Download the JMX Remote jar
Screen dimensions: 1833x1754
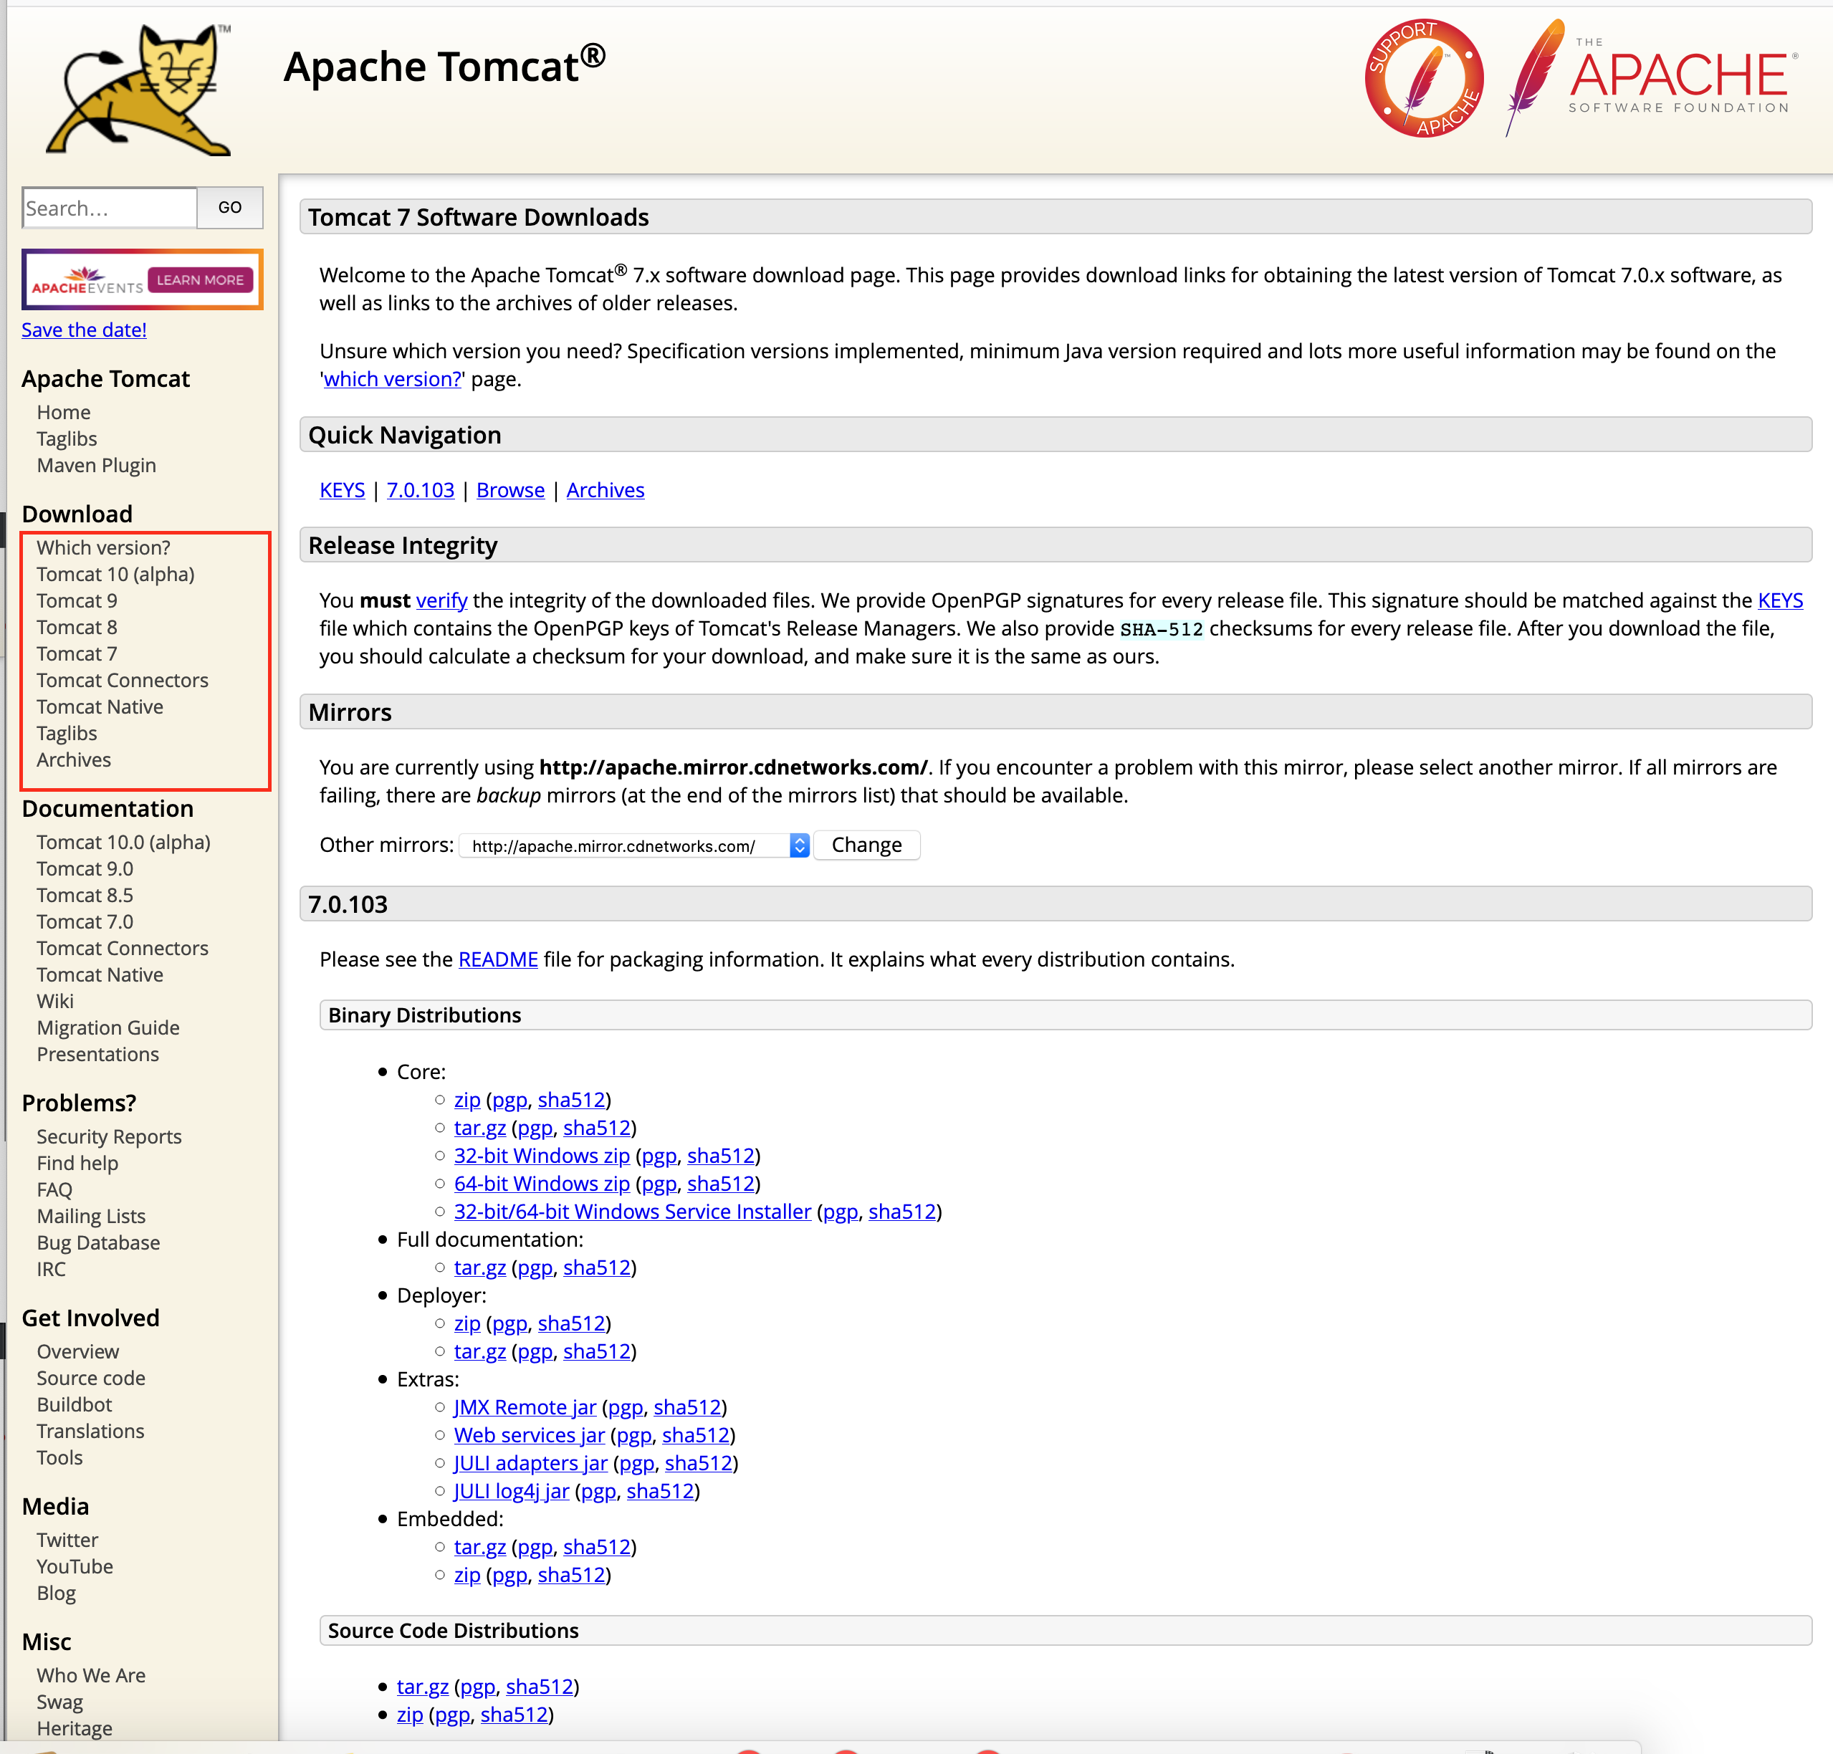point(525,1407)
